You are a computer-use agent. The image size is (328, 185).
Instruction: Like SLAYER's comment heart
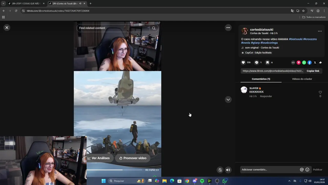pos(320,92)
